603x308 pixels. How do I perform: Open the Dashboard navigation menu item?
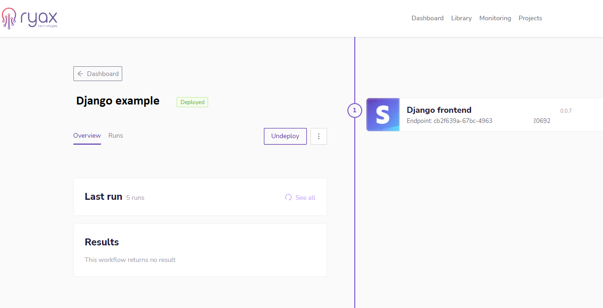[x=427, y=18]
